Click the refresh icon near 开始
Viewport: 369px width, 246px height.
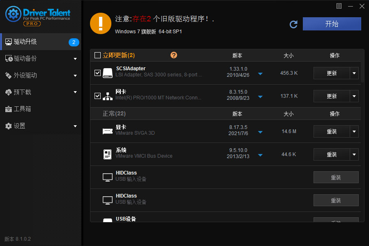293,24
